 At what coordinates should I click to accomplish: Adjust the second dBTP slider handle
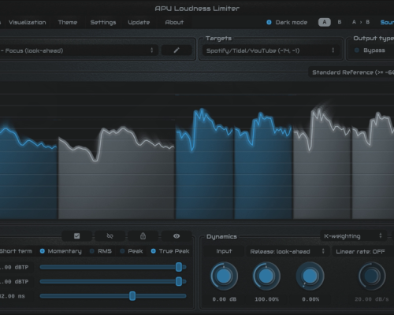[179, 281]
